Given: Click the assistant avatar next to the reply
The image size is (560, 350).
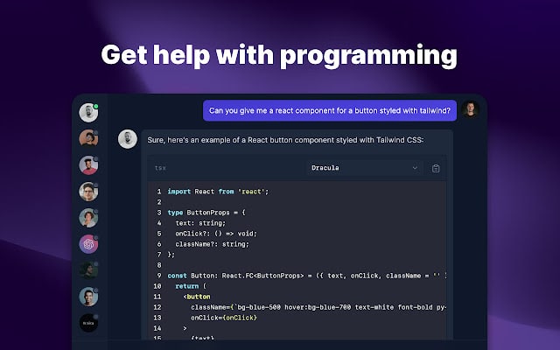Looking at the screenshot, I should coord(128,139).
